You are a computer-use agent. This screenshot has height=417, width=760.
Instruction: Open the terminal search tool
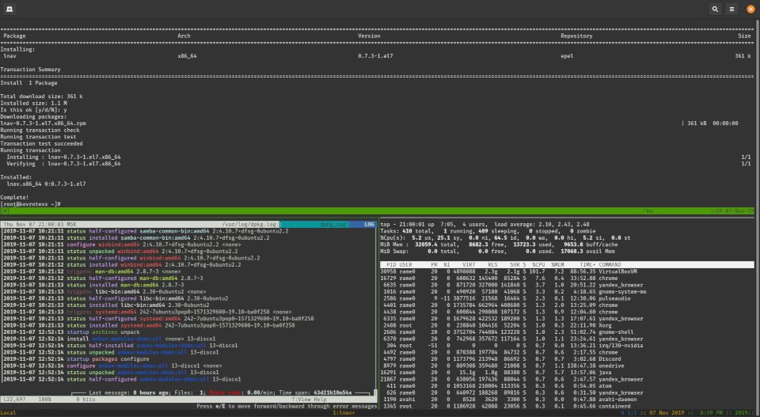coord(715,9)
